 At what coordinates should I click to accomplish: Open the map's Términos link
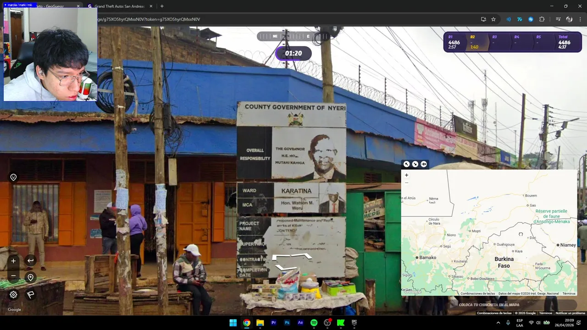tap(569, 293)
